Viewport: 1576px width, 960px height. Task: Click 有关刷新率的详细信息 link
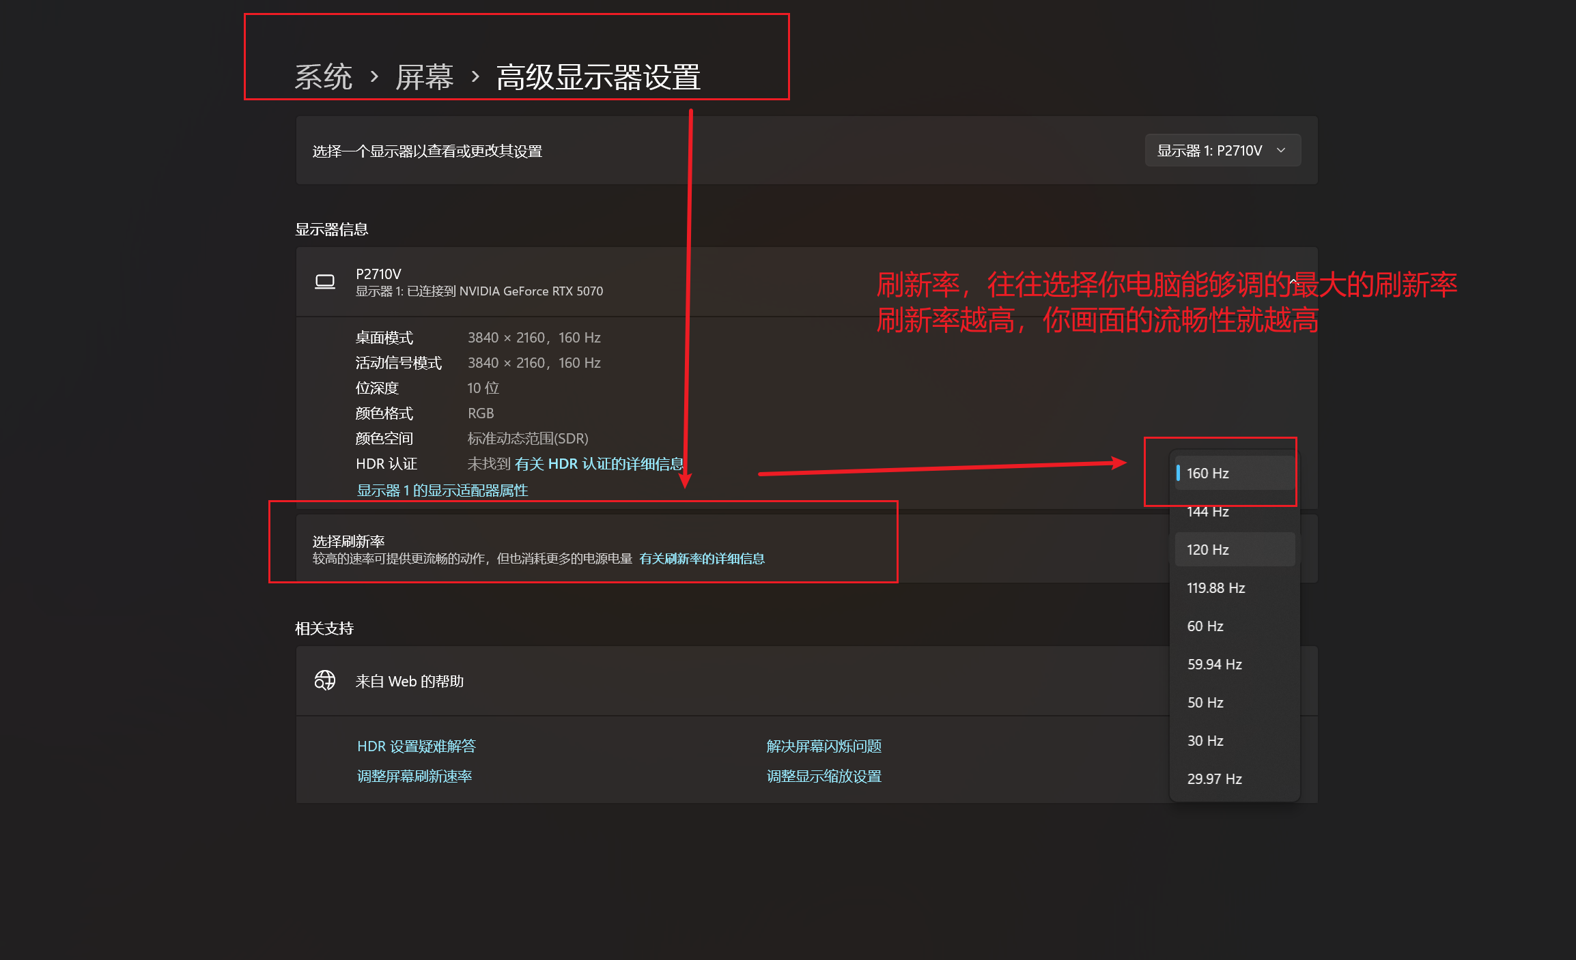click(x=702, y=559)
